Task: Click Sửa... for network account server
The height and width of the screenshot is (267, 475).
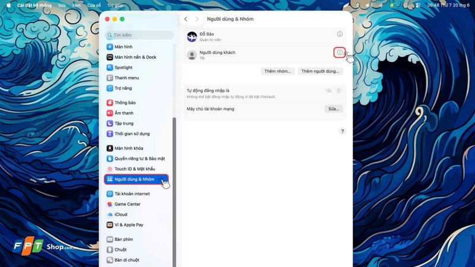Action: tap(334, 109)
